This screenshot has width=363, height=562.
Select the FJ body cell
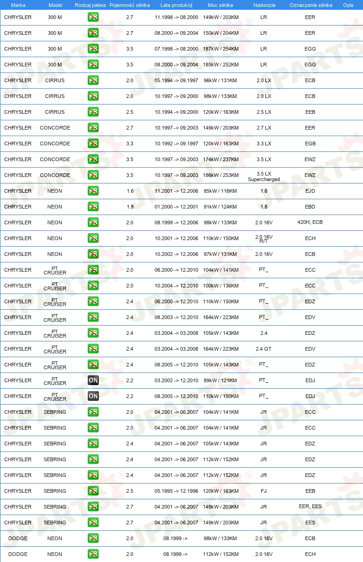(x=264, y=491)
